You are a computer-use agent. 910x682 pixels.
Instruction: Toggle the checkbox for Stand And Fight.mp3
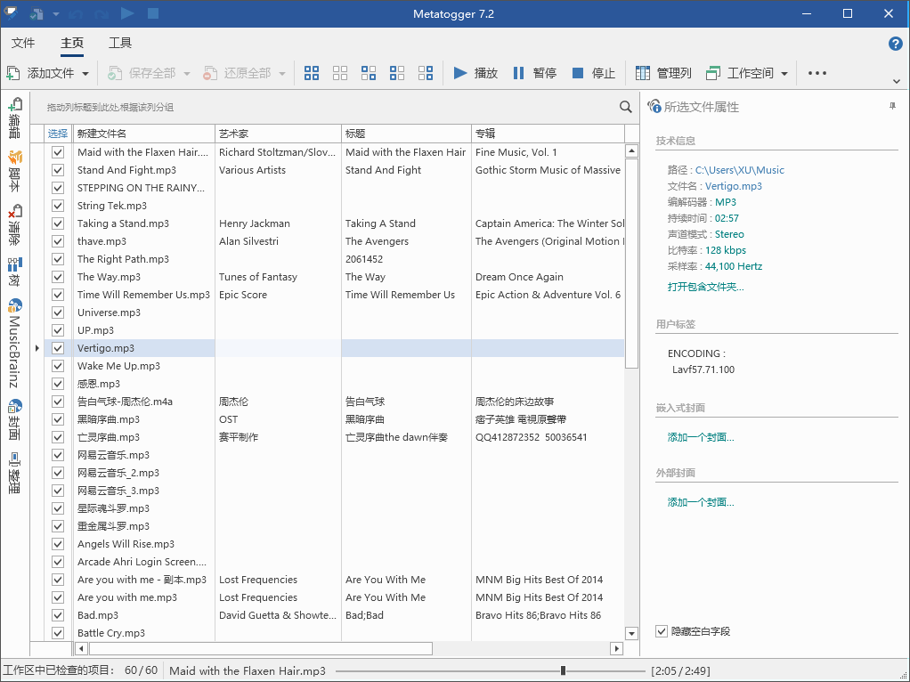click(58, 170)
